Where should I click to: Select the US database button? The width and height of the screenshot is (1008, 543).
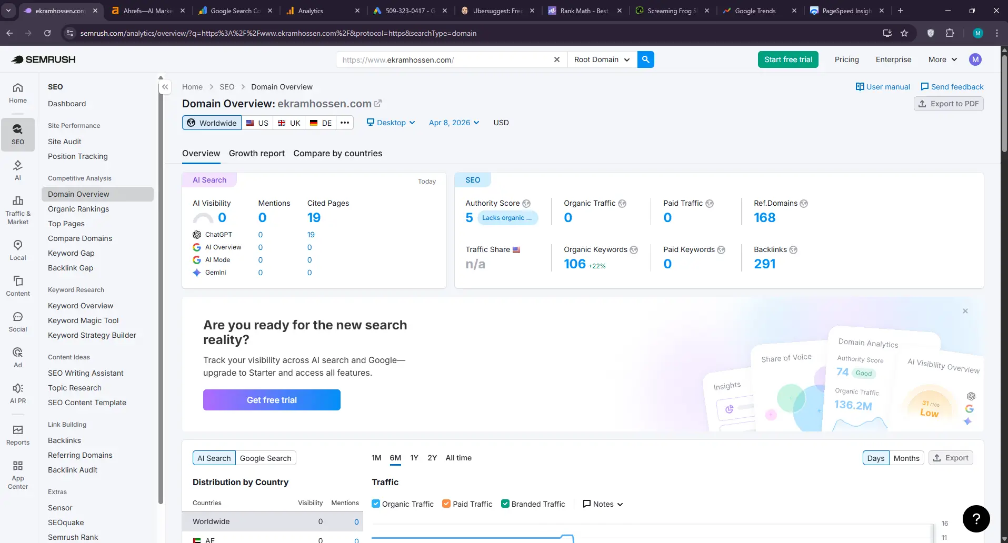pyautogui.click(x=257, y=123)
